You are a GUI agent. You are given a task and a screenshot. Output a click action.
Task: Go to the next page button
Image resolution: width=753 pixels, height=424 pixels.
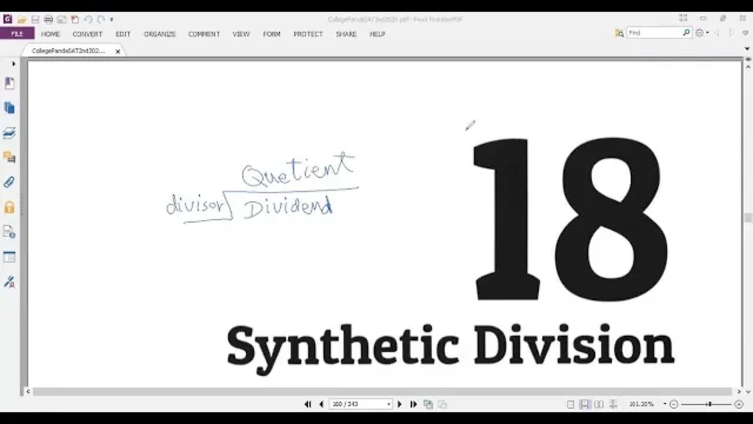click(399, 404)
